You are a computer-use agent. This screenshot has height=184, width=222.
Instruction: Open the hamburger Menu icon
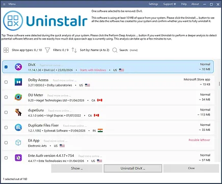(4, 4)
